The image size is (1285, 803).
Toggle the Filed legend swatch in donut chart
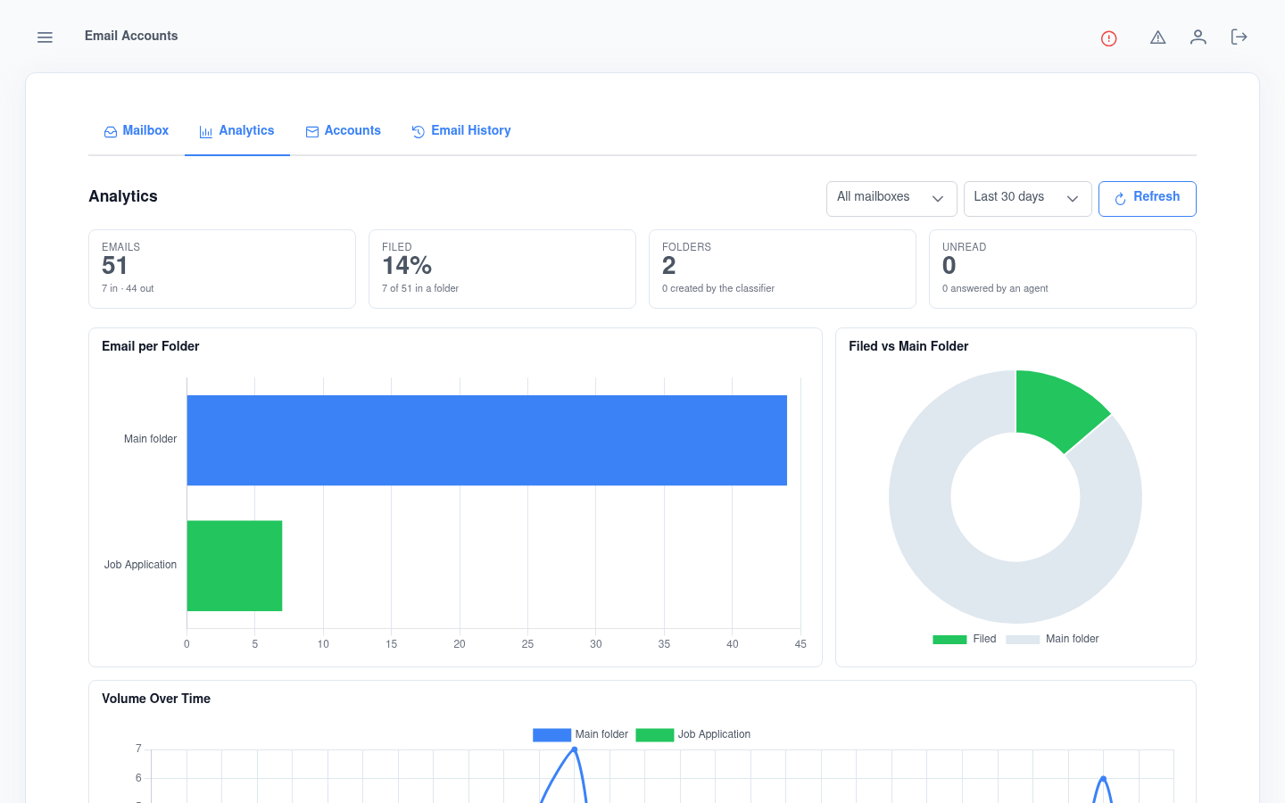pos(949,640)
